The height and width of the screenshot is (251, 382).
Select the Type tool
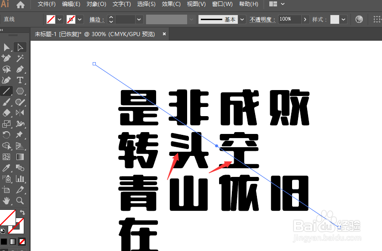click(x=20, y=80)
